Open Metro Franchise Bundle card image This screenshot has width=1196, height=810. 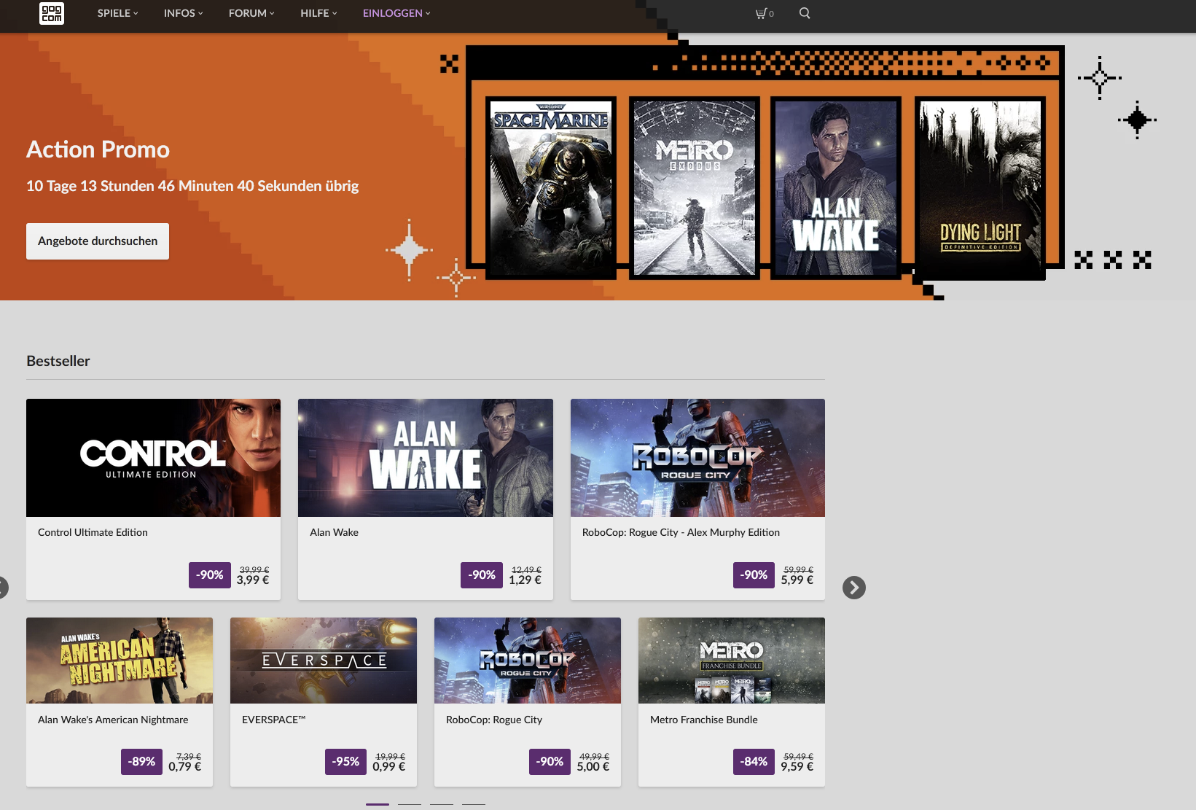click(x=732, y=661)
